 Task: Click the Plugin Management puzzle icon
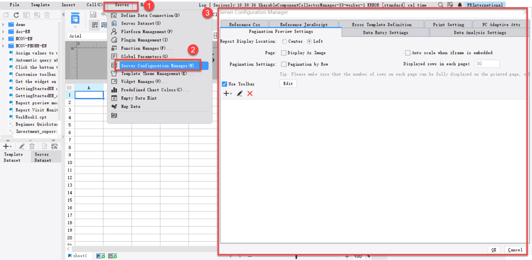coord(114,40)
